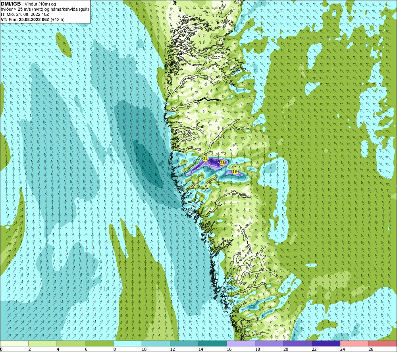Pick the dark indigo 22–24 colour bar segment
This screenshot has width=397, height=352.
pos(326,344)
